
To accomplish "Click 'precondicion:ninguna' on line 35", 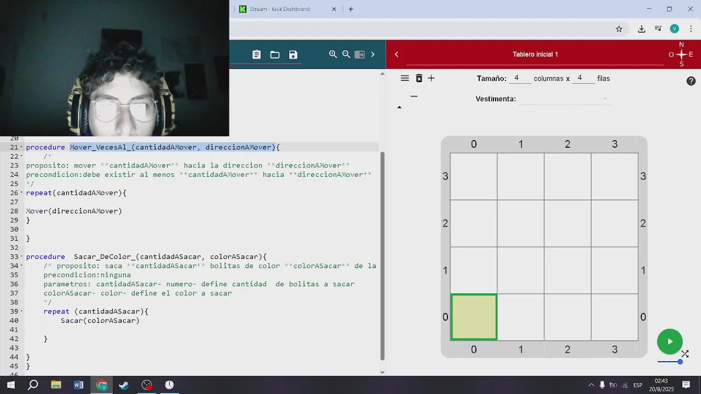I will coord(87,275).
